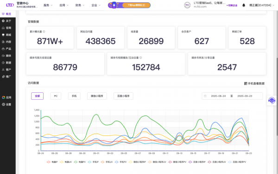The width and height of the screenshot is (278, 174).
Task: Toggle 电脑UV series in chart legend
Action: pyautogui.click(x=66, y=162)
